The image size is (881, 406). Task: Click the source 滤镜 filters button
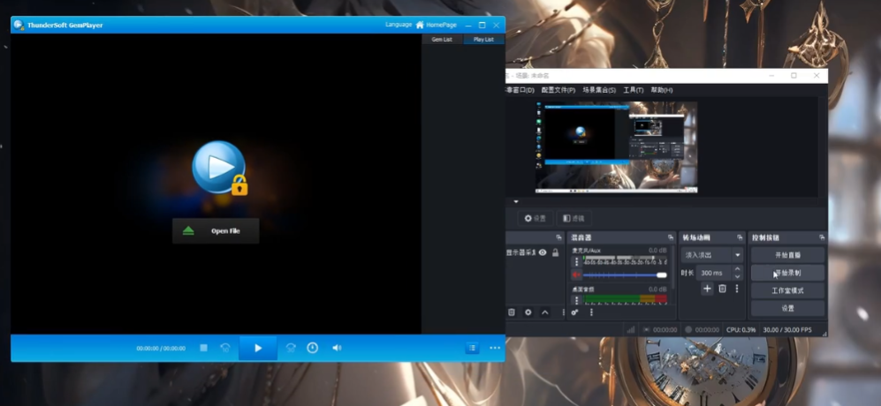pyautogui.click(x=573, y=218)
